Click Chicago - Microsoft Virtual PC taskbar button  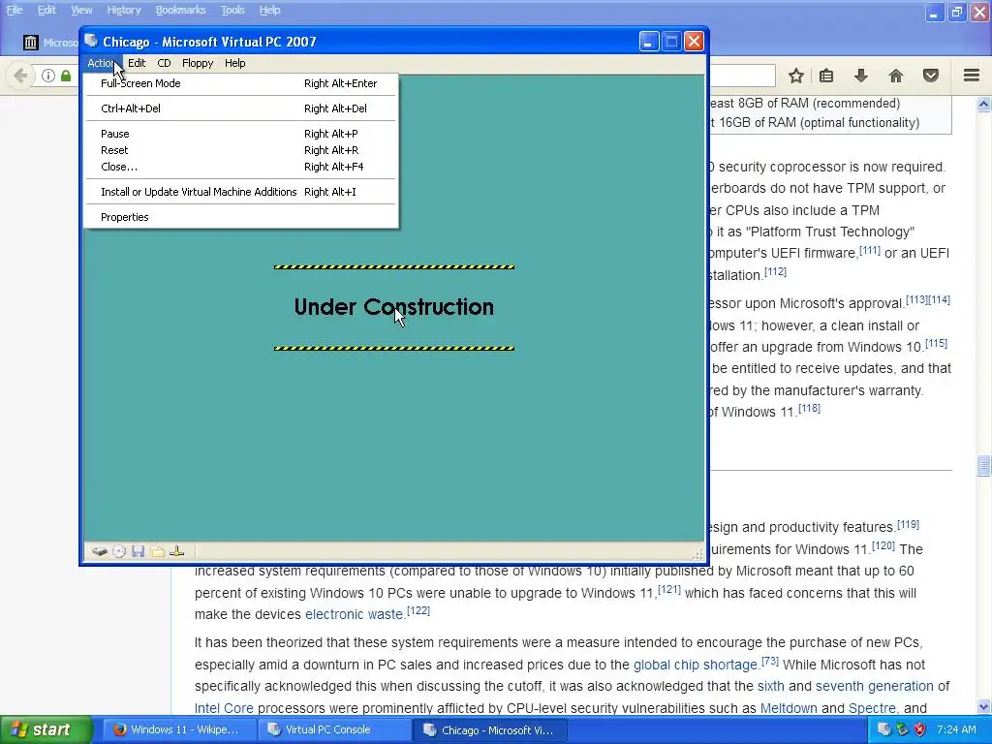489,729
